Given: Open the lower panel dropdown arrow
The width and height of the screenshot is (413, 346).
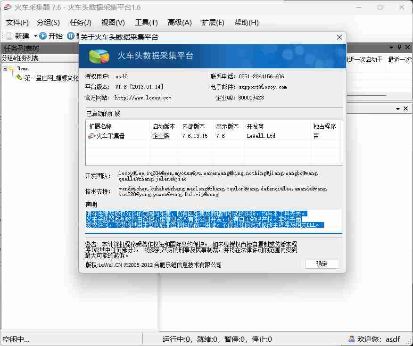Looking at the screenshot, I should [399, 108].
